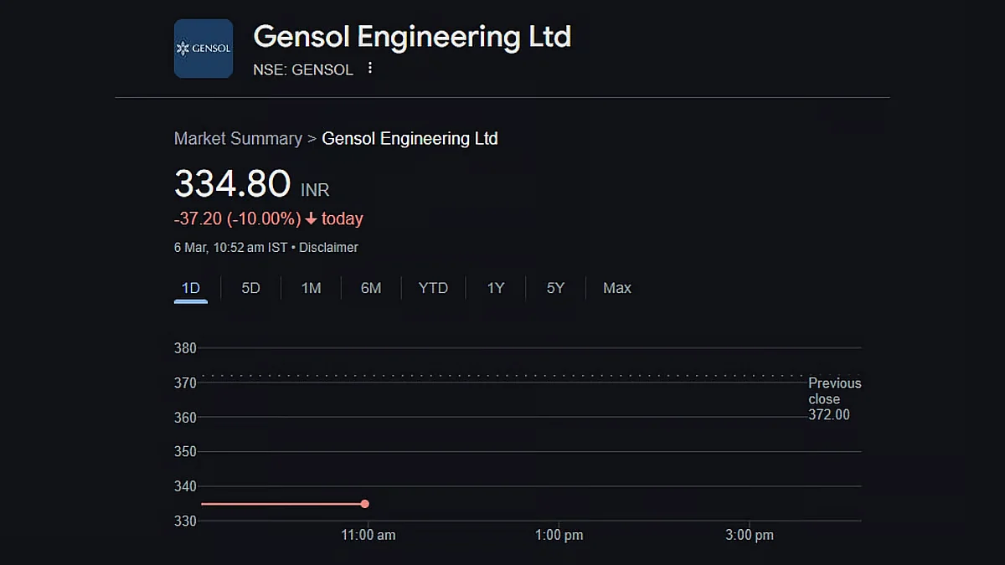Select the 1Y chart range tab
Screen dimensions: 1005x565
pos(496,288)
